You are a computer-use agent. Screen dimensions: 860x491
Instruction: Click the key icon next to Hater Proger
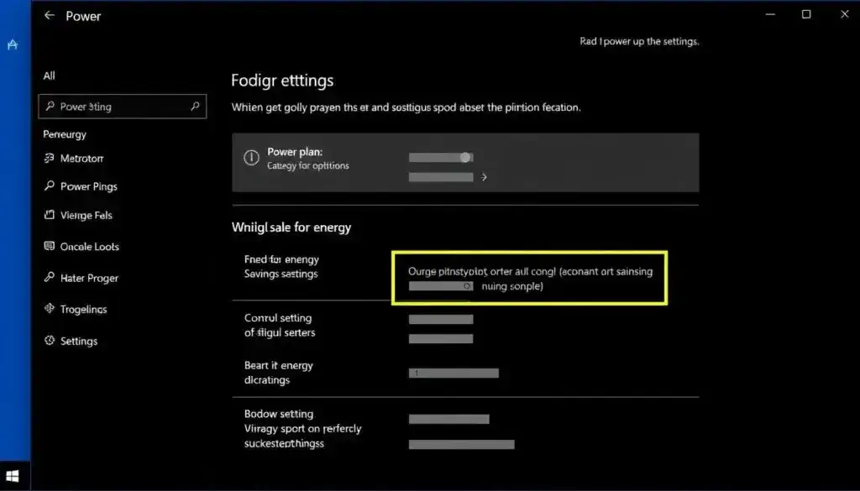tap(48, 278)
